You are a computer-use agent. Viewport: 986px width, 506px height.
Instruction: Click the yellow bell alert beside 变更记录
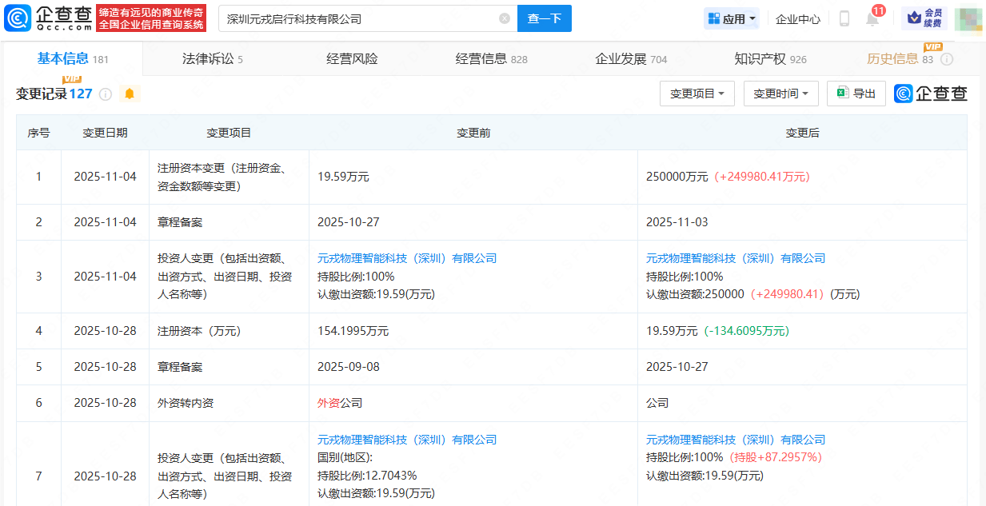coord(130,94)
